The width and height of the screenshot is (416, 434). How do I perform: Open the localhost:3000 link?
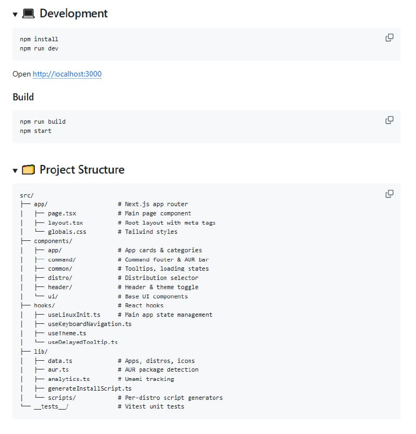(67, 74)
